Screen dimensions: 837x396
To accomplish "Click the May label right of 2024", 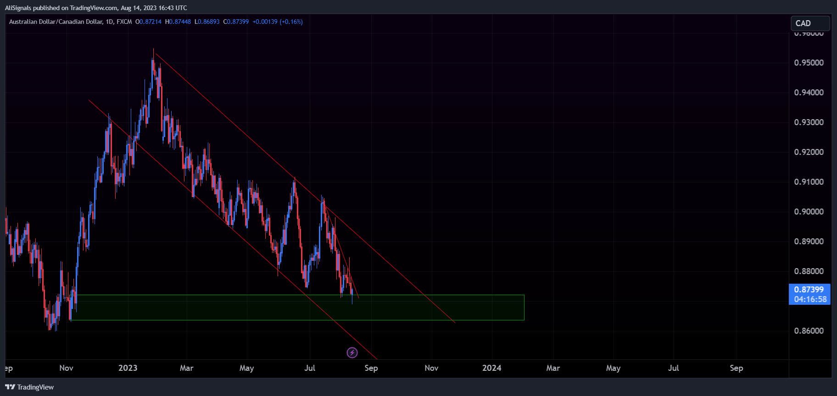I will click(x=613, y=368).
